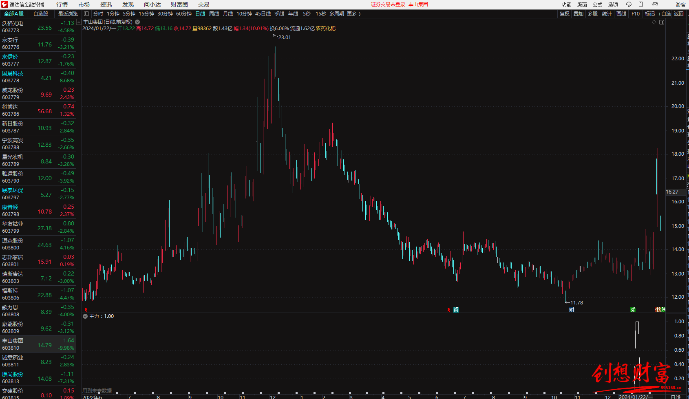Select 分时 period
The width and height of the screenshot is (689, 399).
click(98, 14)
